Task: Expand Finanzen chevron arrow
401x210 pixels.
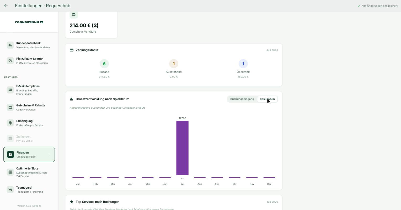Action: coord(50,154)
